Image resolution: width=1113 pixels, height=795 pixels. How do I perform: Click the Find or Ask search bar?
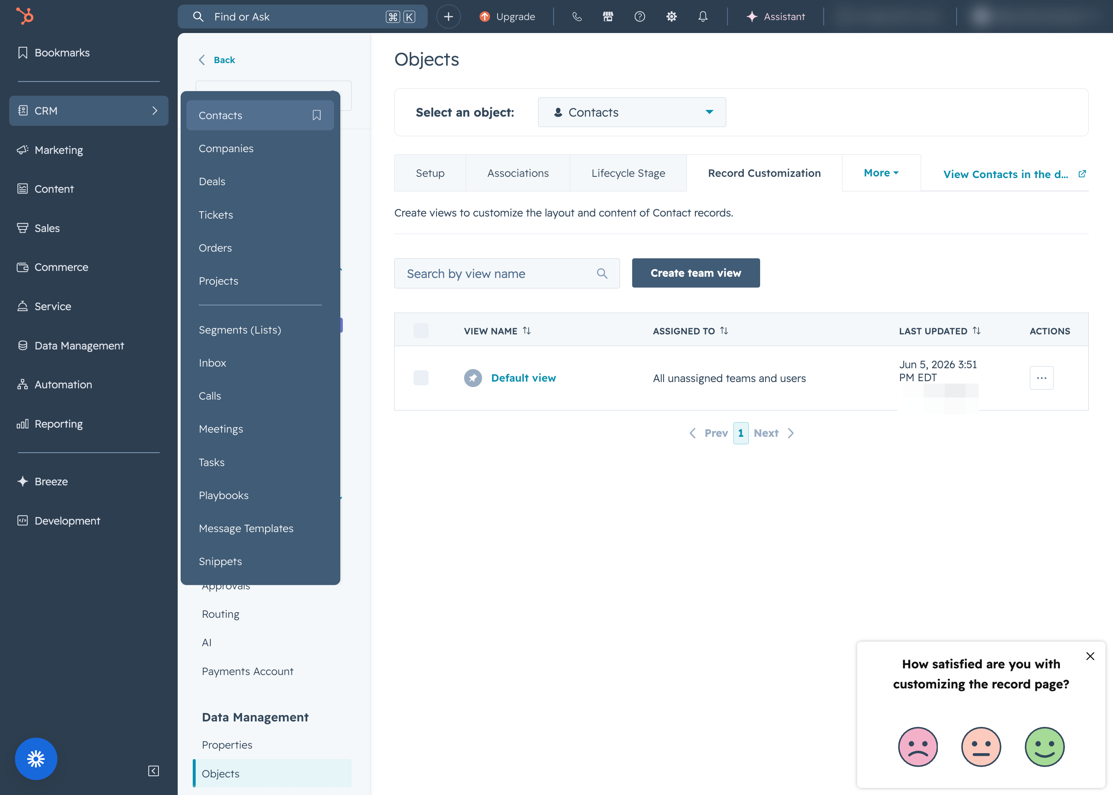[x=302, y=17]
